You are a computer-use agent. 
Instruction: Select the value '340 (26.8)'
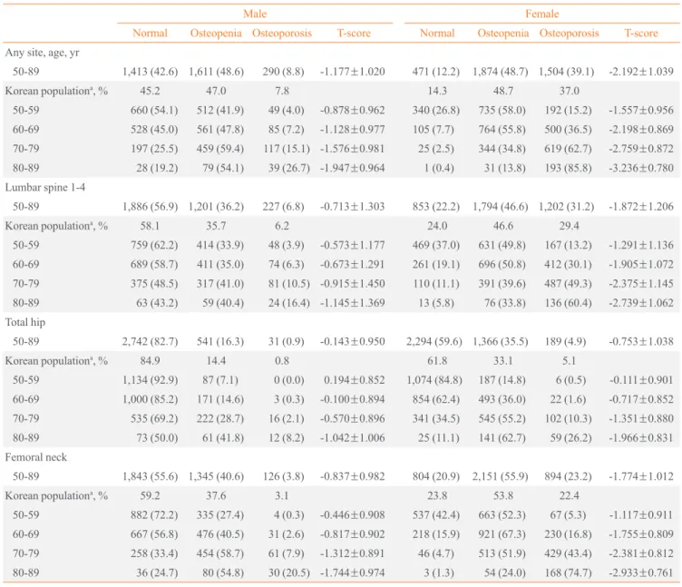pos(436,111)
